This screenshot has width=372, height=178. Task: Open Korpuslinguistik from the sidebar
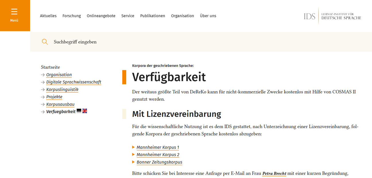point(62,89)
